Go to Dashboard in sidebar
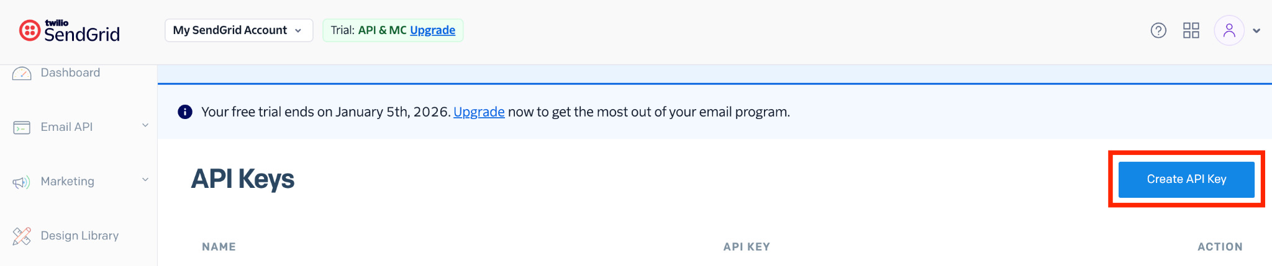The height and width of the screenshot is (266, 1272). point(70,73)
